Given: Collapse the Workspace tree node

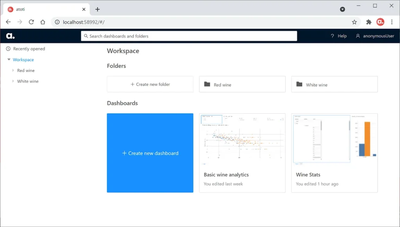Looking at the screenshot, I should click(x=9, y=60).
